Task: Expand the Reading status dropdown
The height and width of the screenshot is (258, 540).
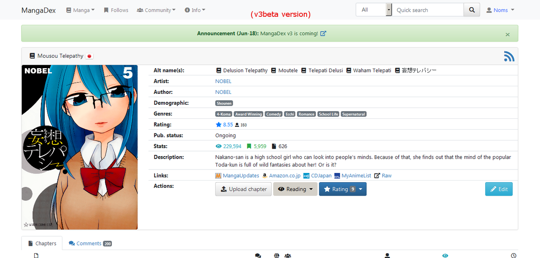Action: click(295, 189)
